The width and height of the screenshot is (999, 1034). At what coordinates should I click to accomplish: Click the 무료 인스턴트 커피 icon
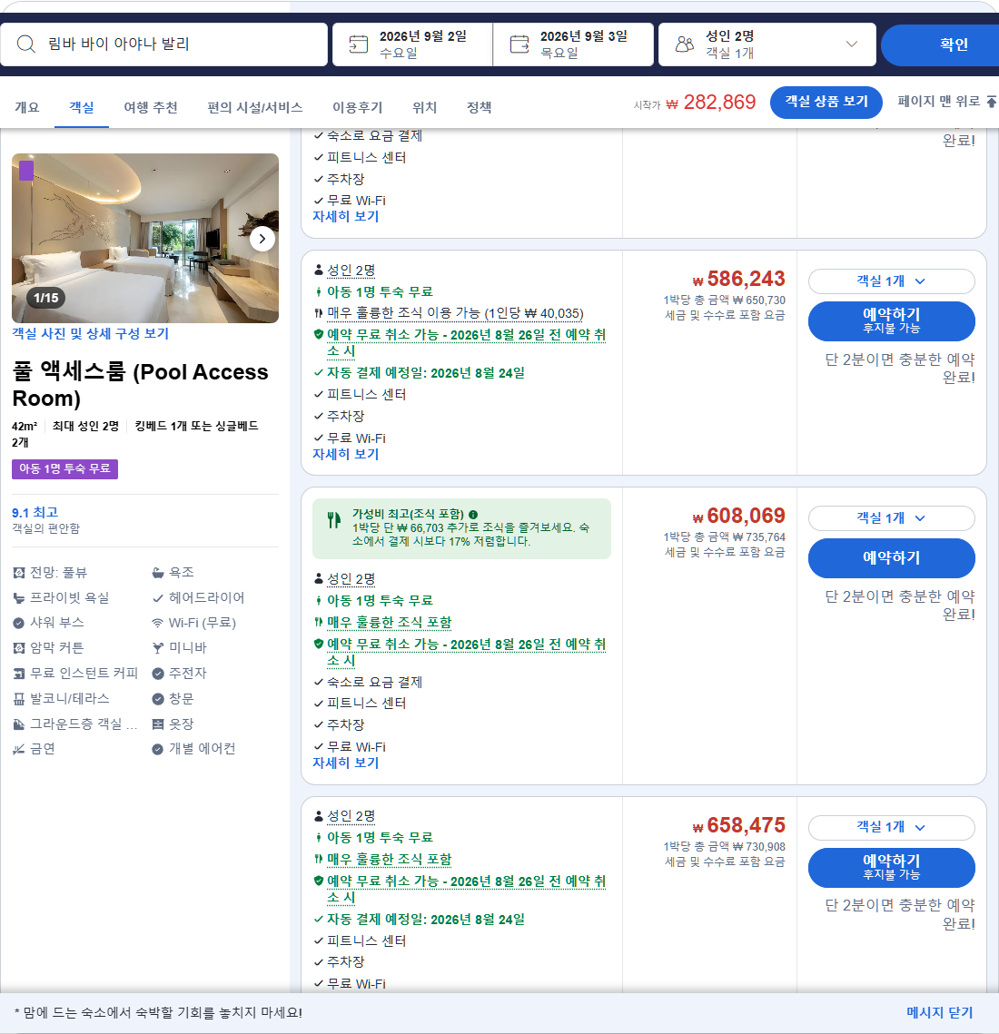tap(19, 674)
